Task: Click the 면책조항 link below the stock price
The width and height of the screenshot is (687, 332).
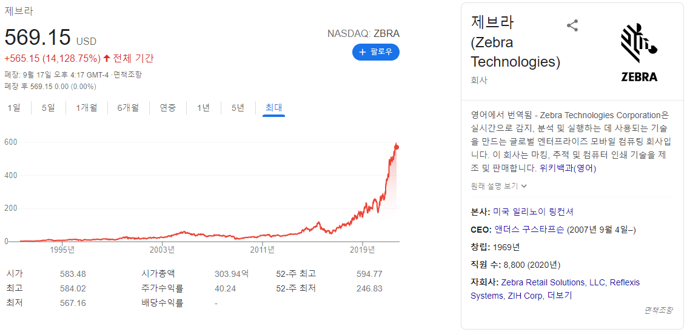Action: tap(127, 75)
